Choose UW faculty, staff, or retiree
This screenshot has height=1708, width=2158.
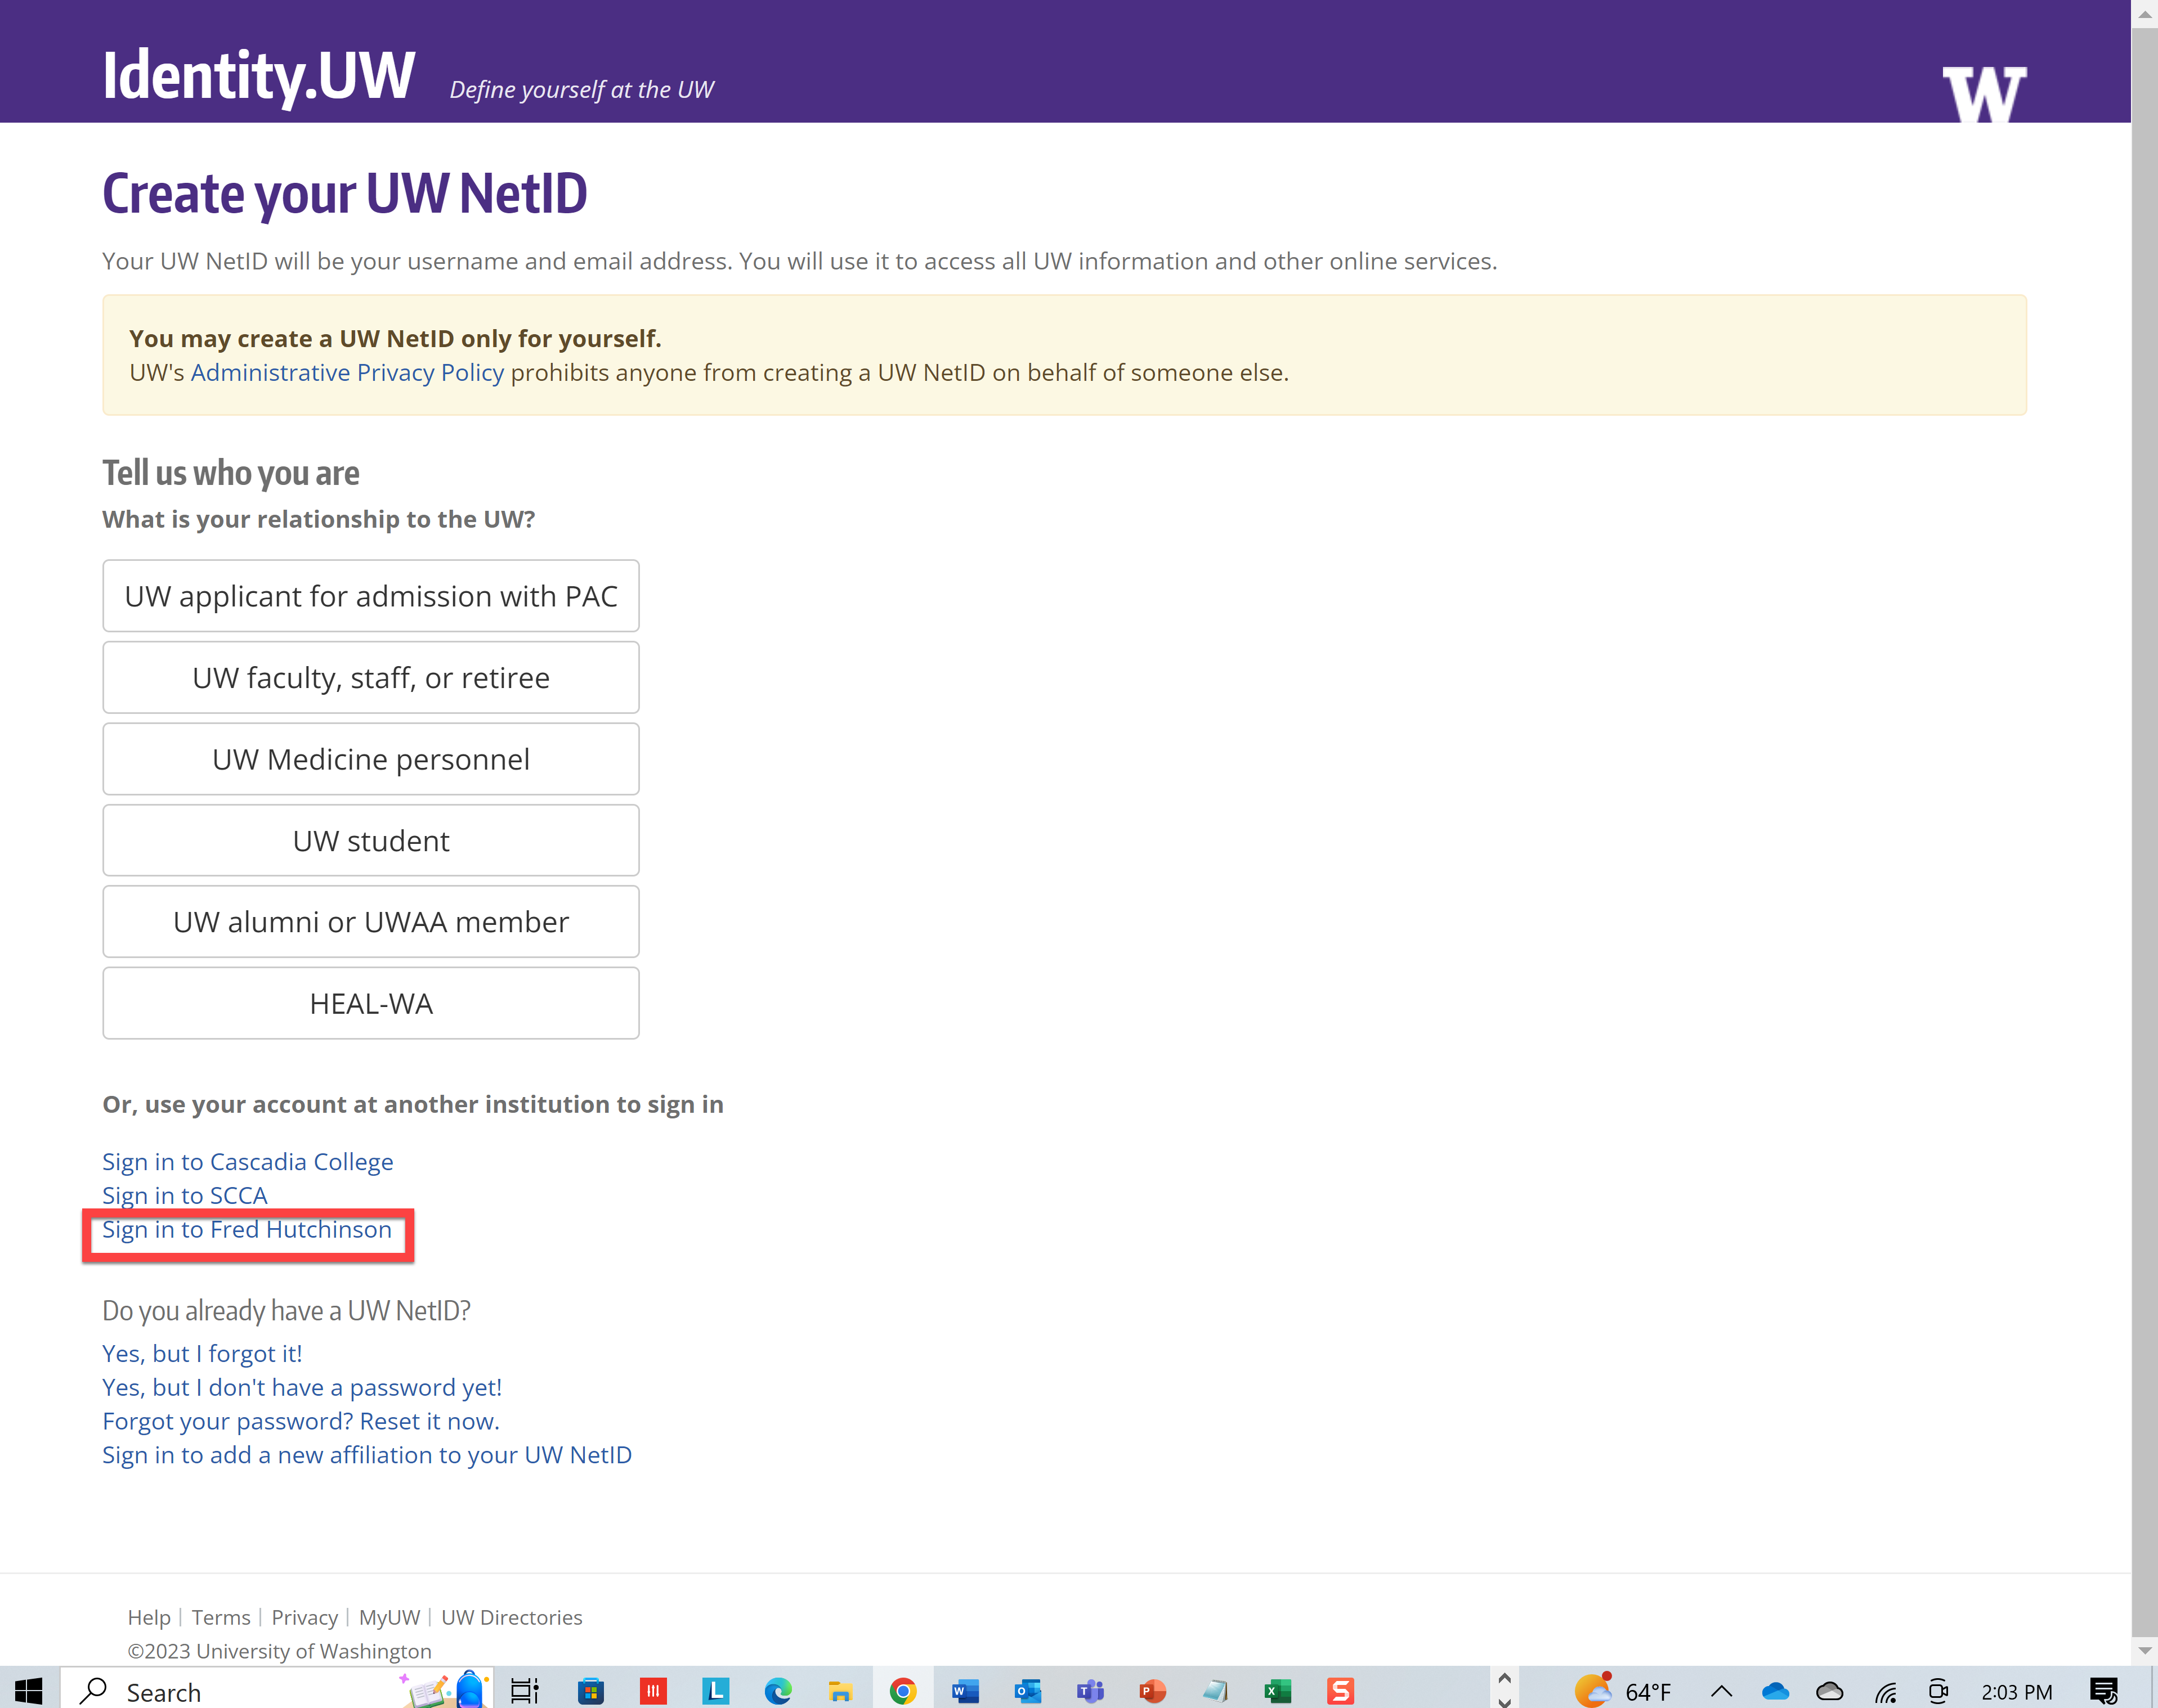[370, 678]
